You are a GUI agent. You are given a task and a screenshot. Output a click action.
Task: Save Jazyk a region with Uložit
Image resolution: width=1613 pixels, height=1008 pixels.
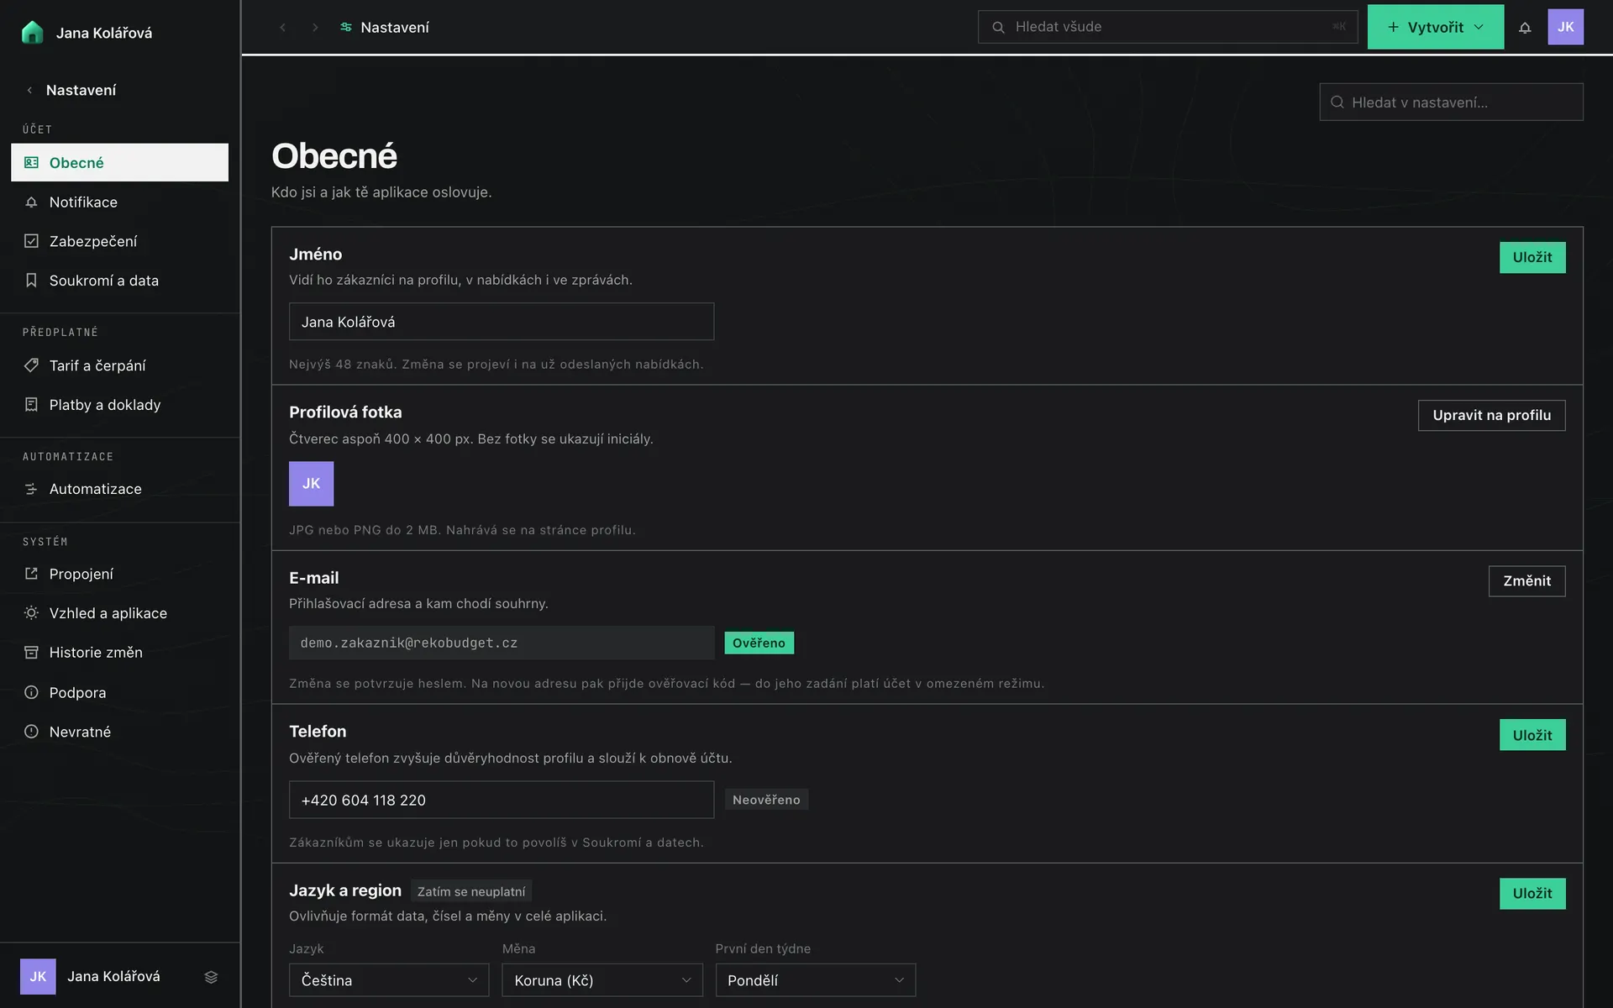click(x=1532, y=894)
